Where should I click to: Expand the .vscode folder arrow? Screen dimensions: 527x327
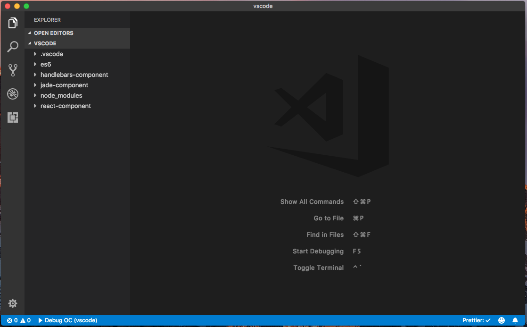35,54
